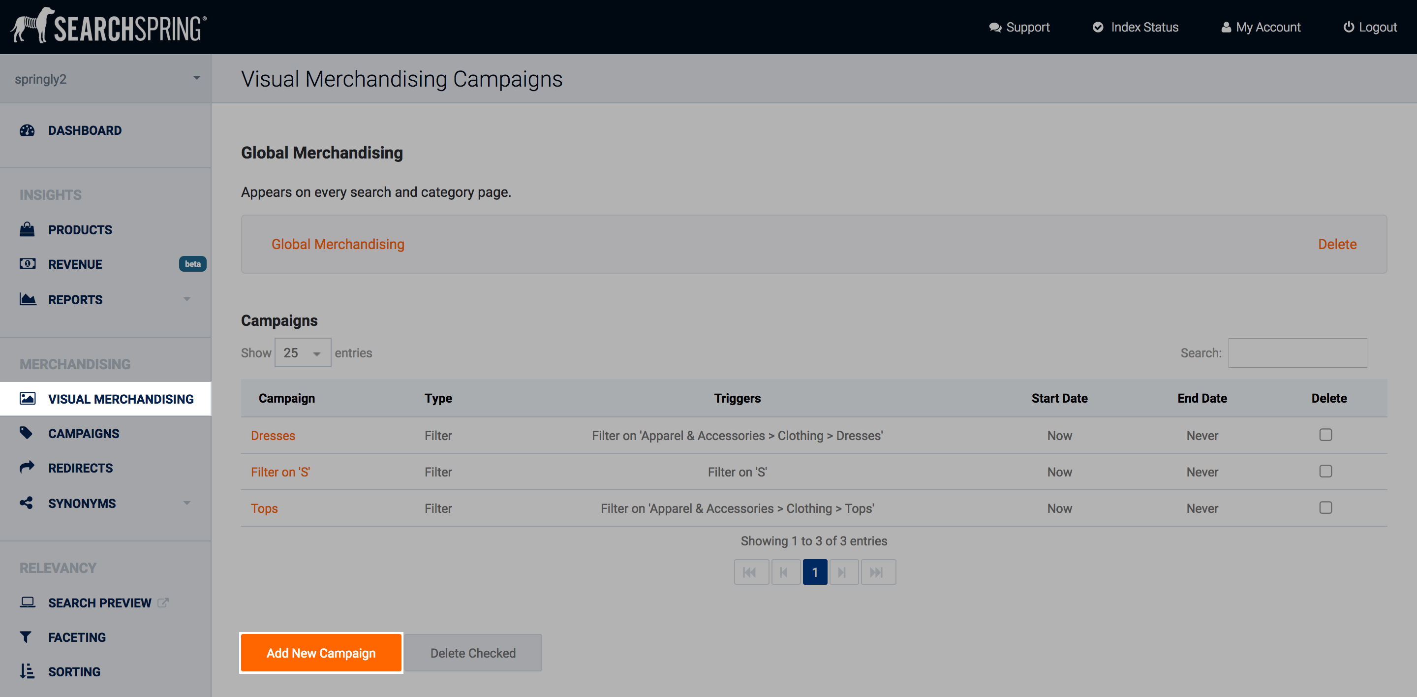Open the Show 25 entries dropdown
This screenshot has height=697, width=1417.
[x=303, y=352]
